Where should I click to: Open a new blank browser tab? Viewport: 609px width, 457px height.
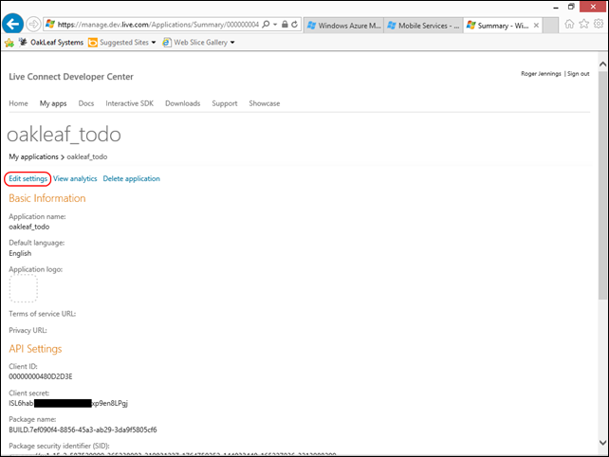pyautogui.click(x=550, y=26)
